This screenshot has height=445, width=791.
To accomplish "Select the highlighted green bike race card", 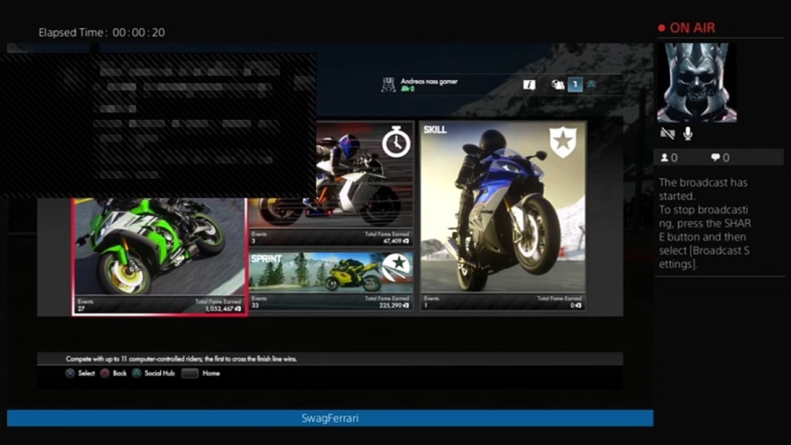I will (160, 256).
